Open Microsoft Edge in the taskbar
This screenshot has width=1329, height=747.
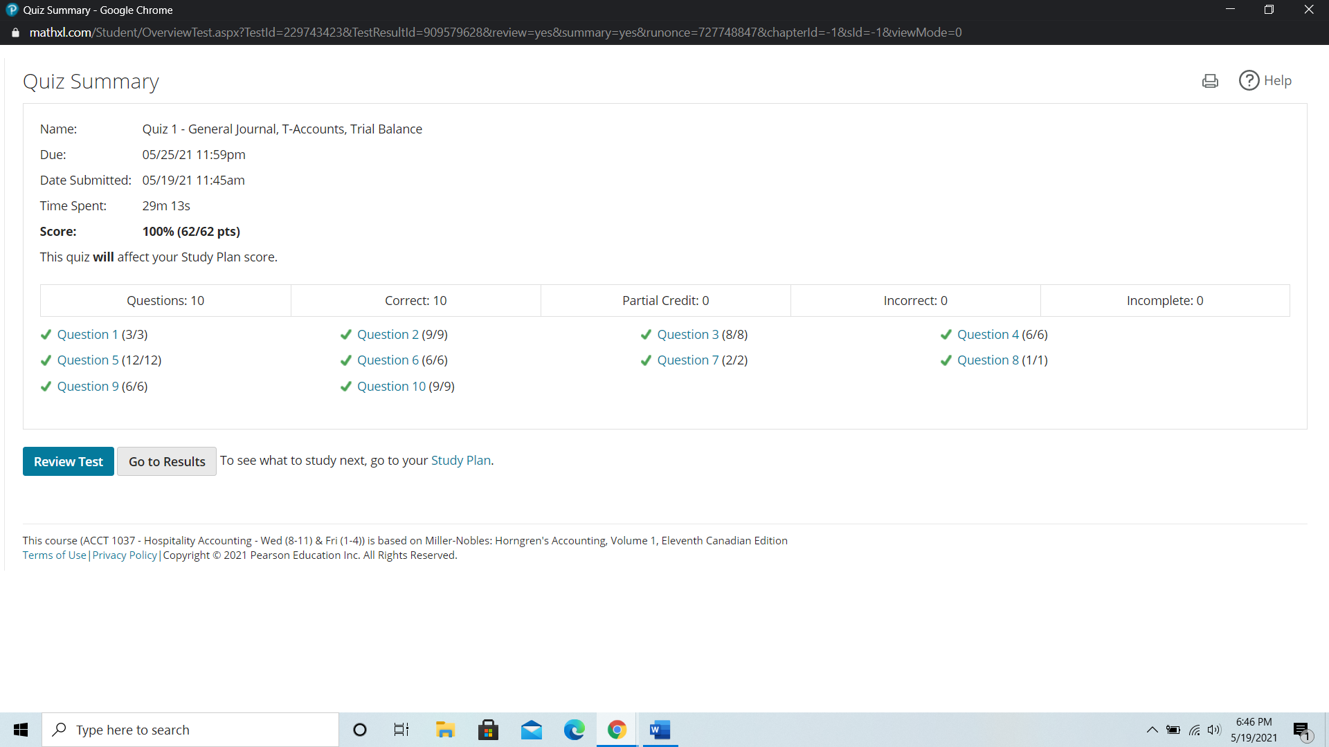(x=574, y=730)
